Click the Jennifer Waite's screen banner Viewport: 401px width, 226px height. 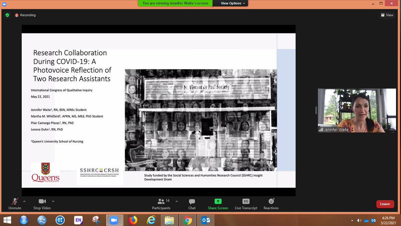[x=175, y=3]
